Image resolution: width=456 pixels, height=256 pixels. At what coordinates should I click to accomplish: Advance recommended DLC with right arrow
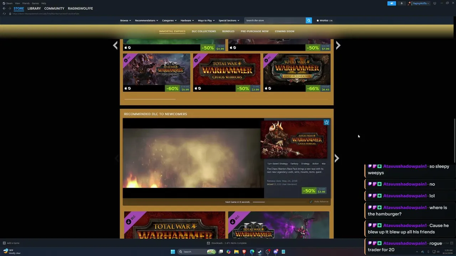coord(337,158)
